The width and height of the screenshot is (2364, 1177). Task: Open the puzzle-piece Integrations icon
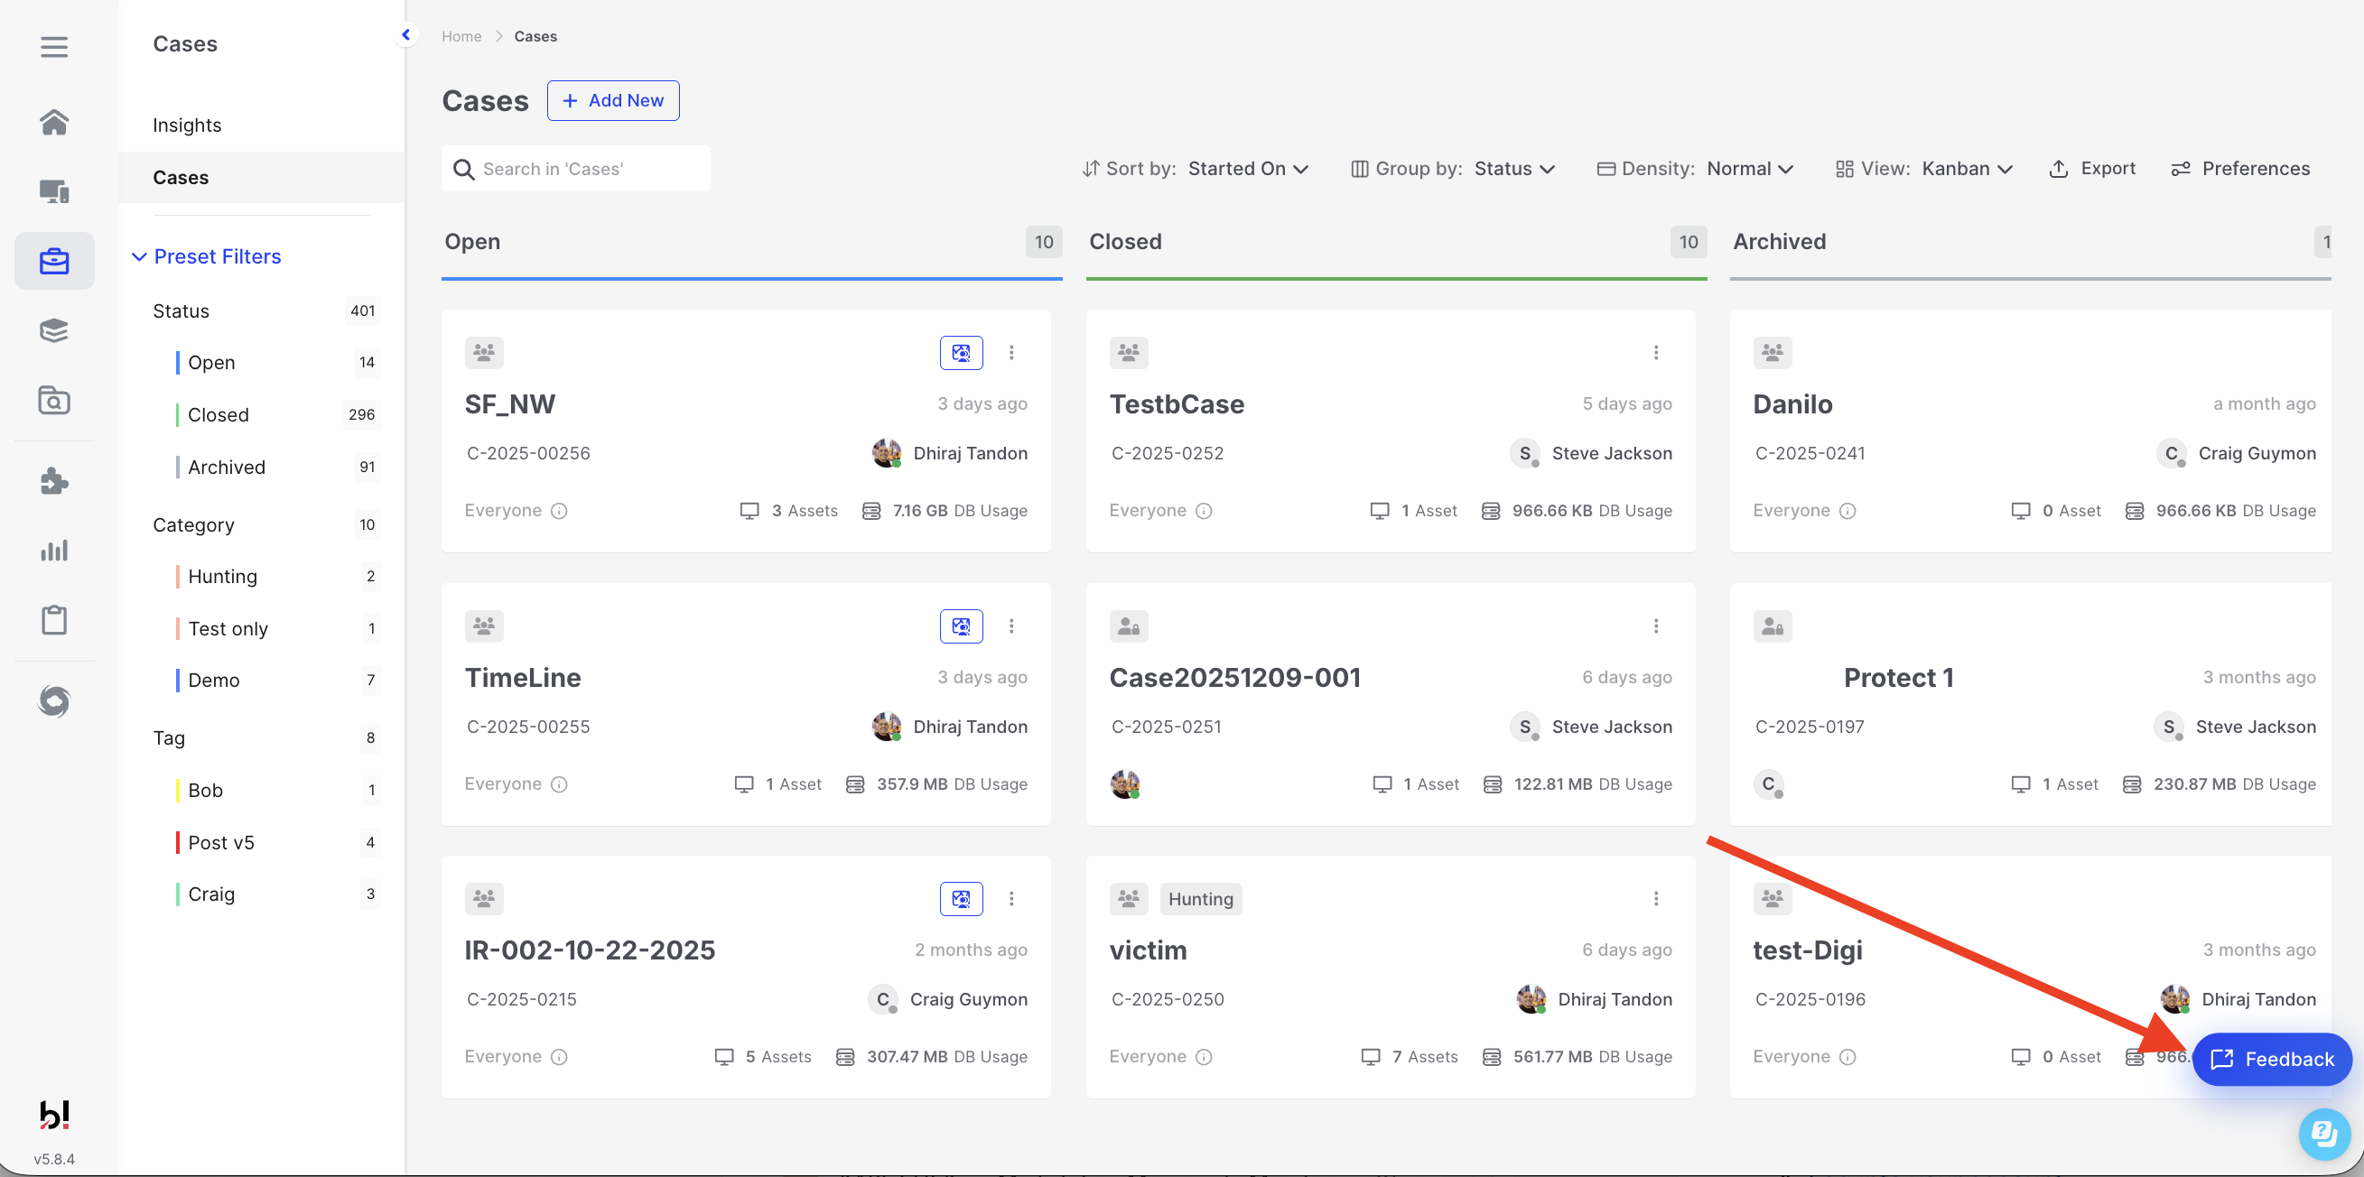tap(54, 481)
